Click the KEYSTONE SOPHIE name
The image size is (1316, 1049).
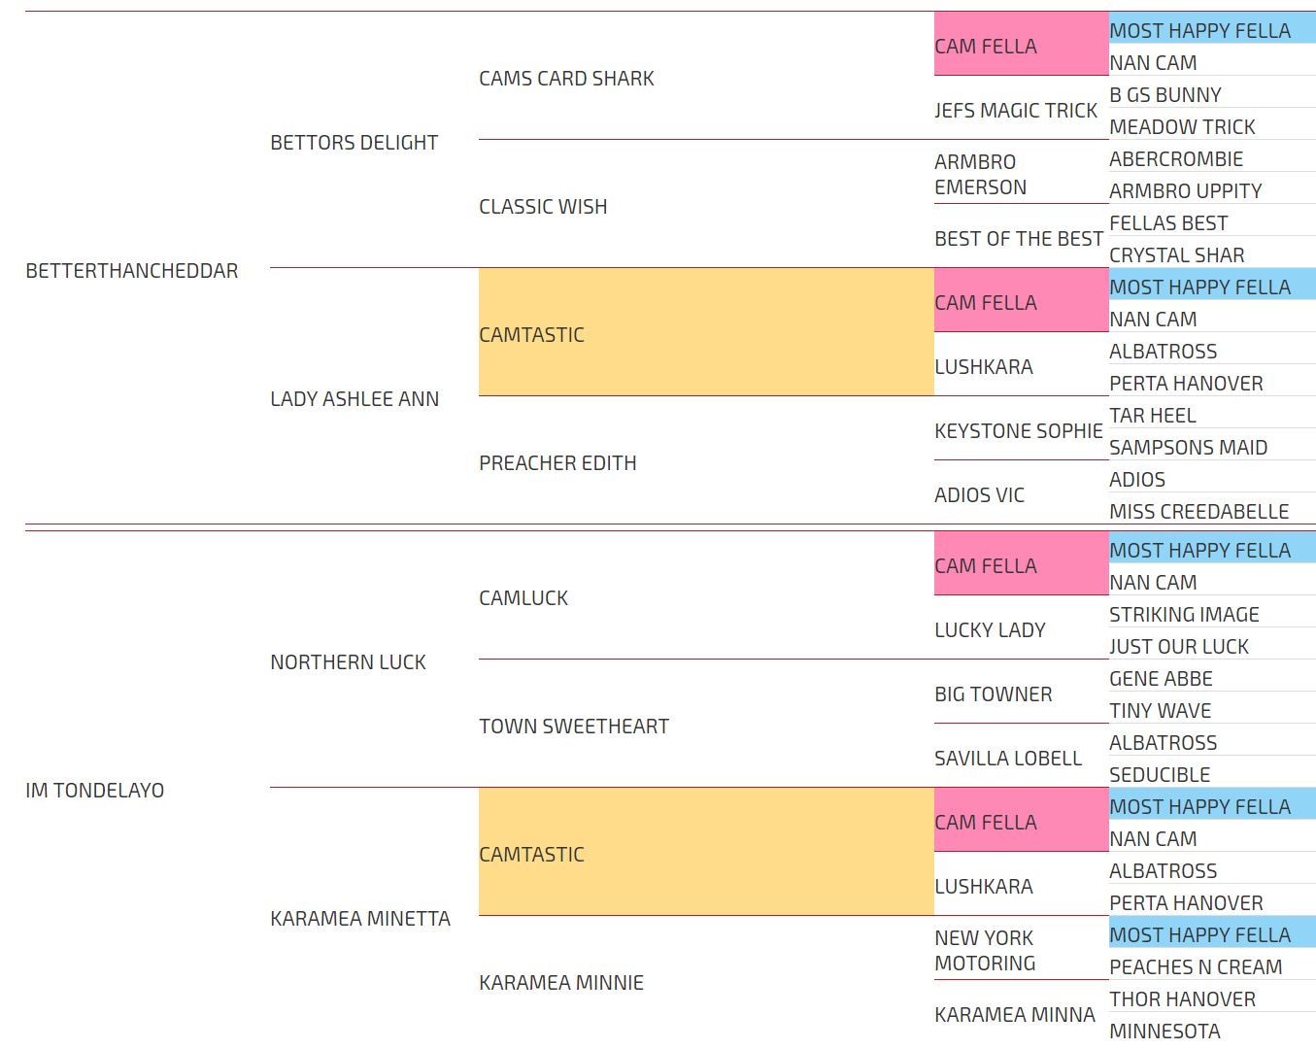coord(1018,431)
